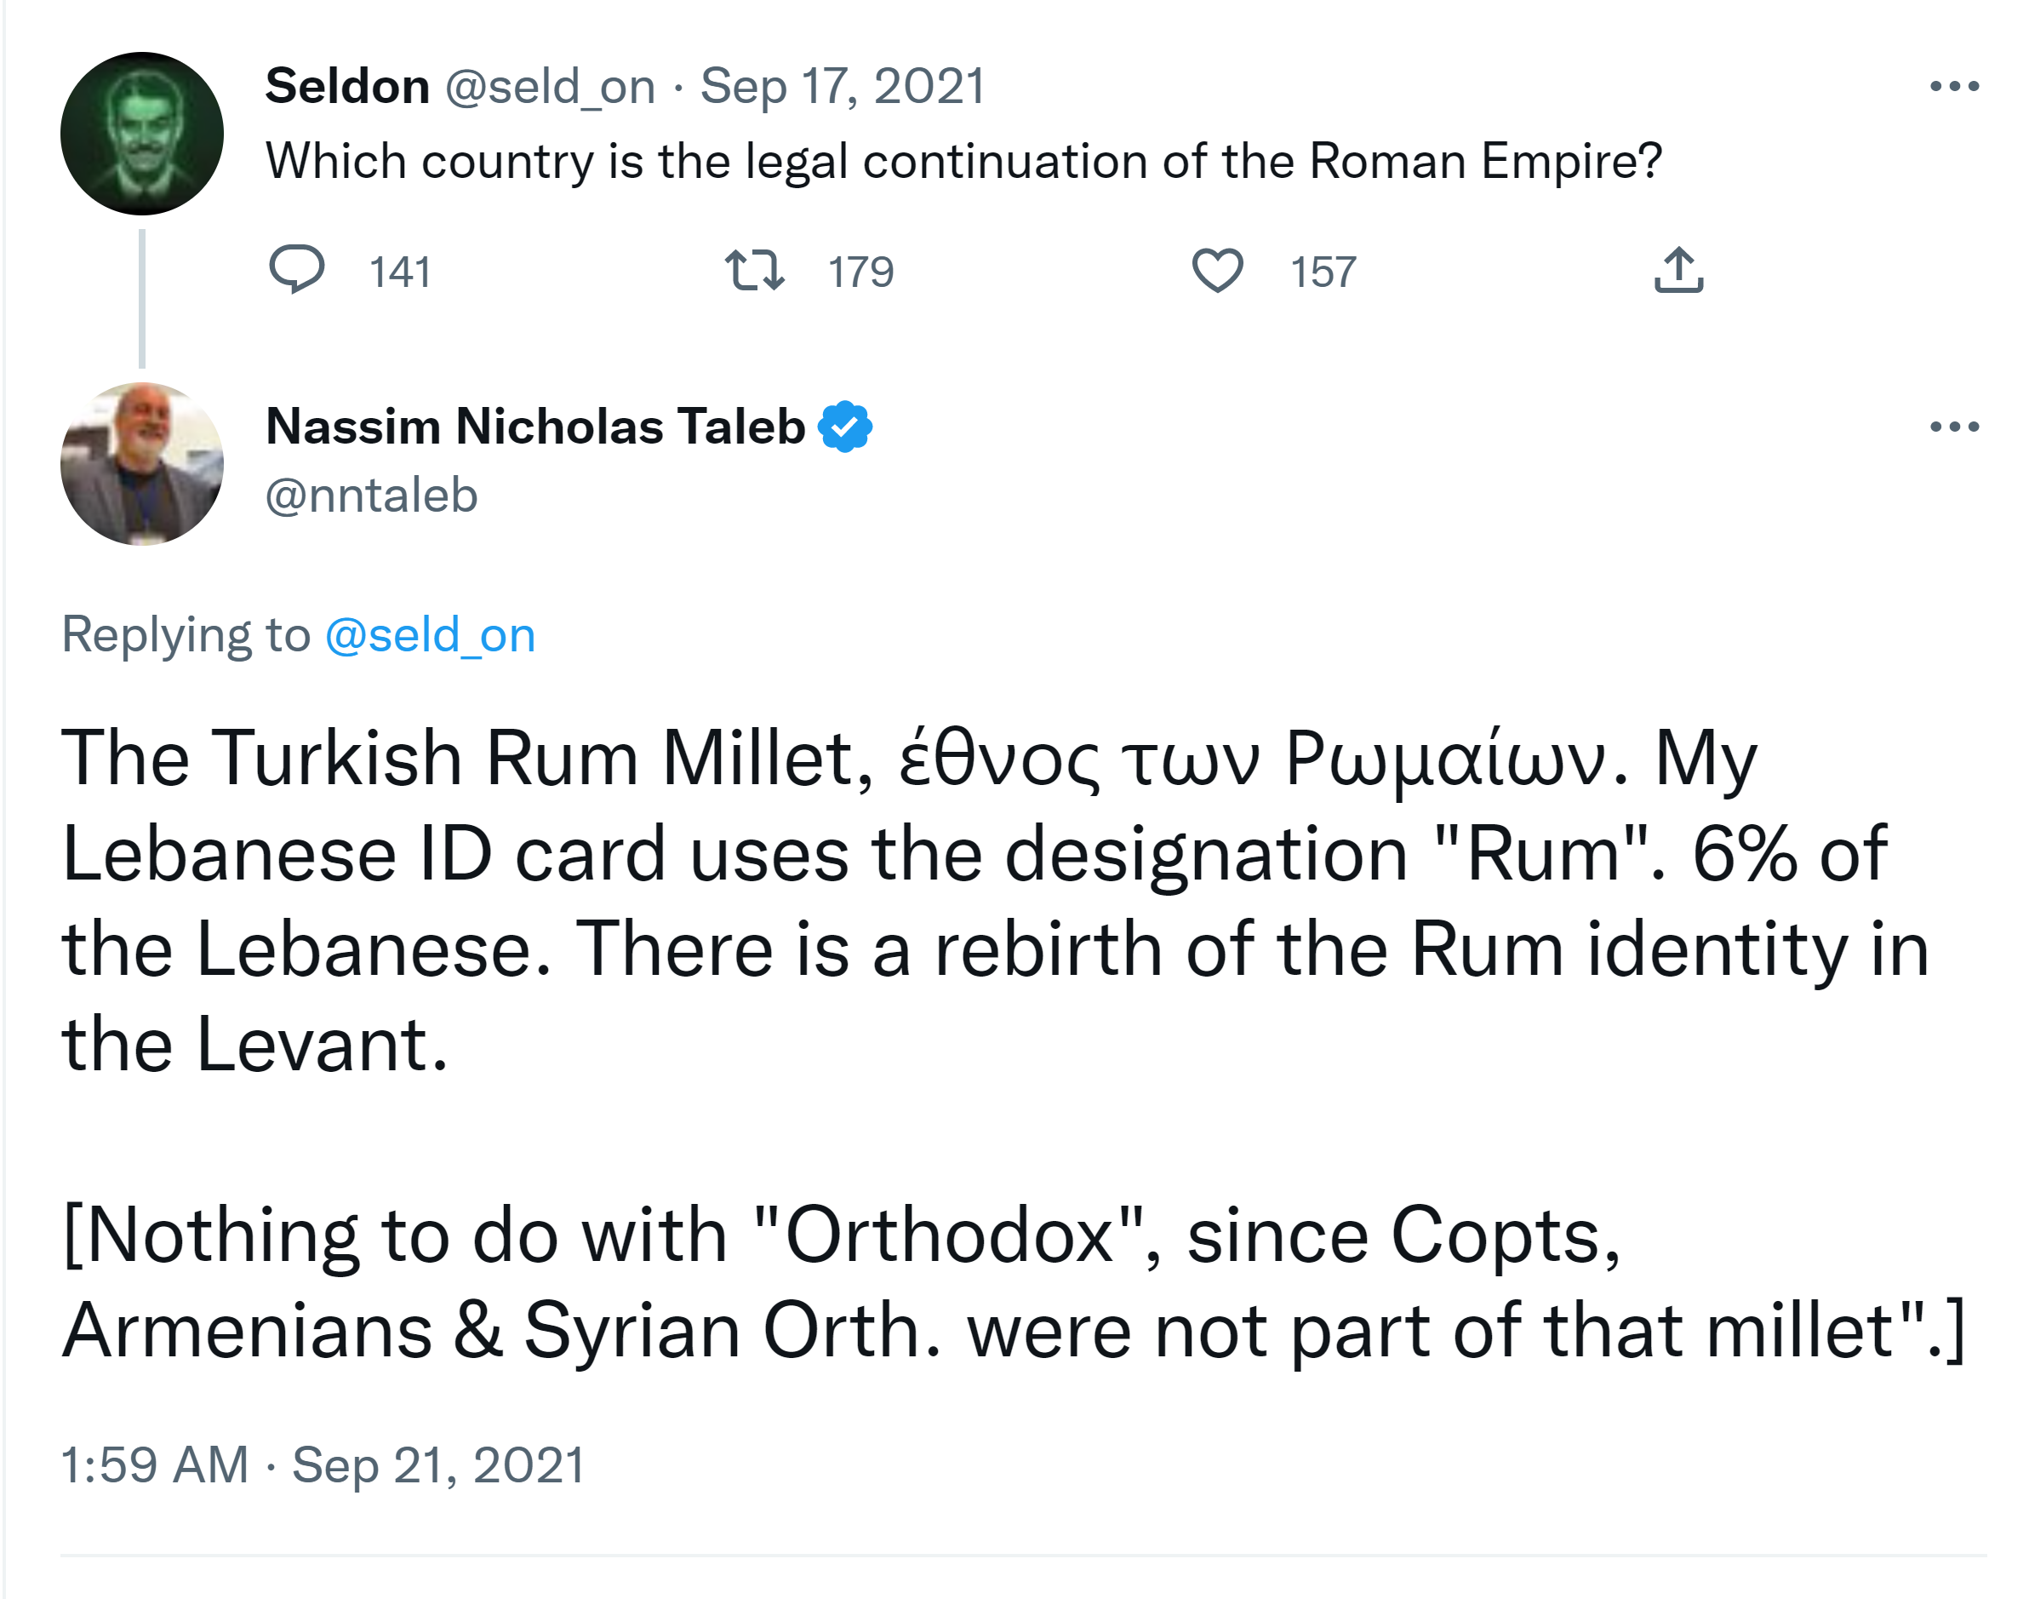Click the reply icon on Seldon's tweet

295,270
